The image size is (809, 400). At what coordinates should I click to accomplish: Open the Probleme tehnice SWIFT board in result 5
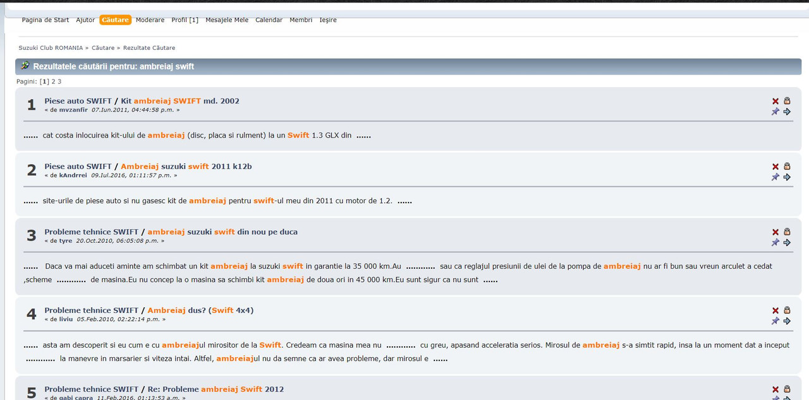pos(91,389)
